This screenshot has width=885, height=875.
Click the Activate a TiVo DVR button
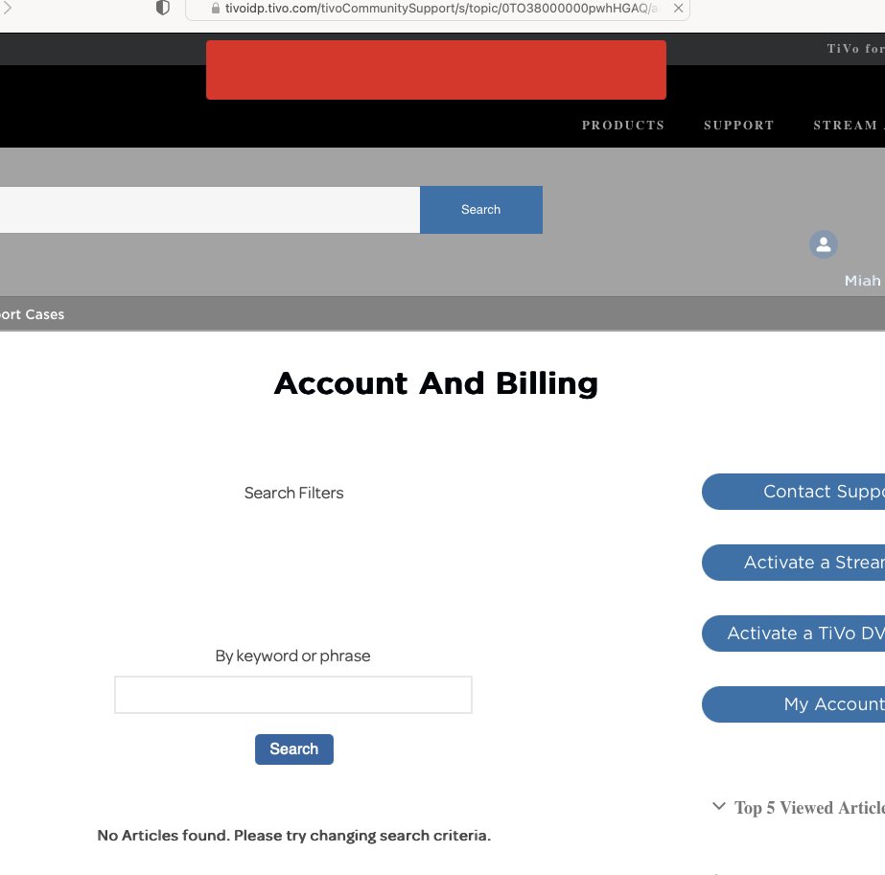point(794,633)
